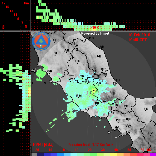Click the AV city label on map
156x156 pixels.
point(129,126)
